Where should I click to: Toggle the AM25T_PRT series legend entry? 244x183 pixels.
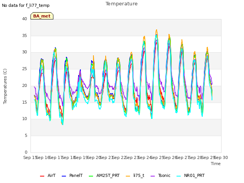click(x=104, y=176)
